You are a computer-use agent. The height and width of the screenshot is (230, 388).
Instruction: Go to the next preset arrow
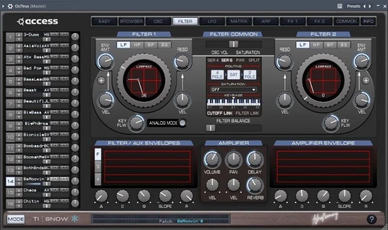[x=370, y=6]
